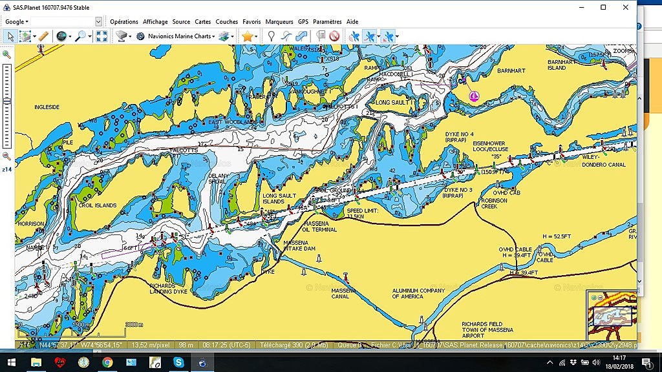
Task: Expand the Google search provider dropdown
Action: pos(16,21)
